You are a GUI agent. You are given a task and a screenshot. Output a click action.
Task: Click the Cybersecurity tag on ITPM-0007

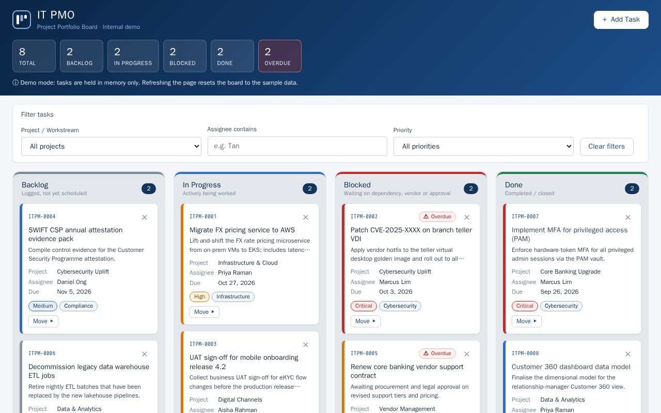pos(561,306)
